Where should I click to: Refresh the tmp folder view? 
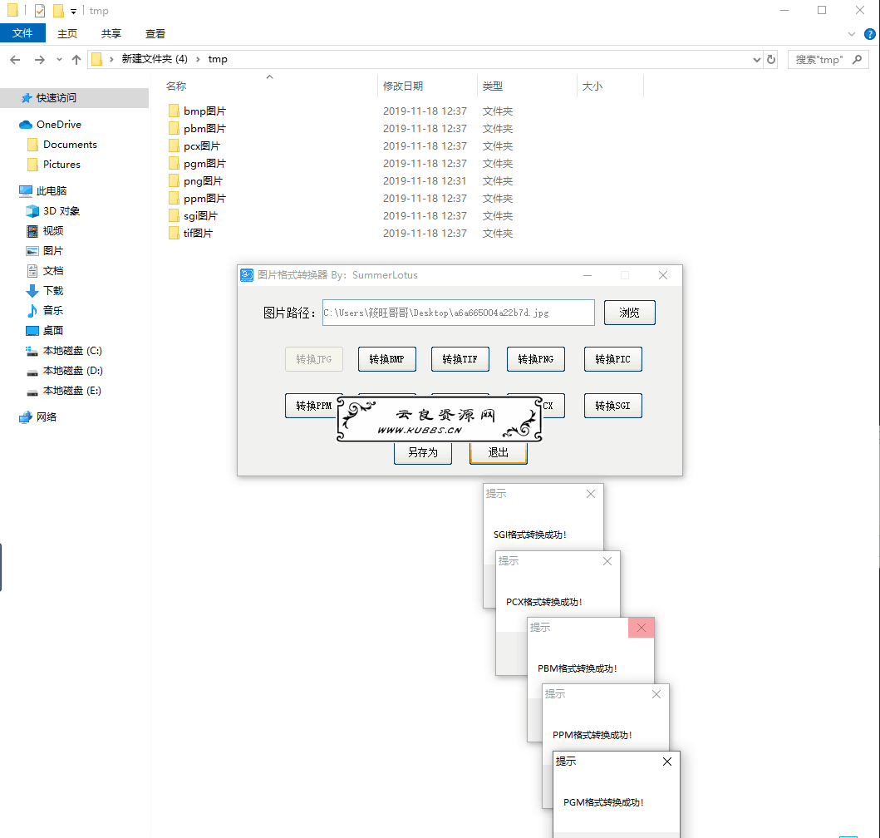[771, 60]
